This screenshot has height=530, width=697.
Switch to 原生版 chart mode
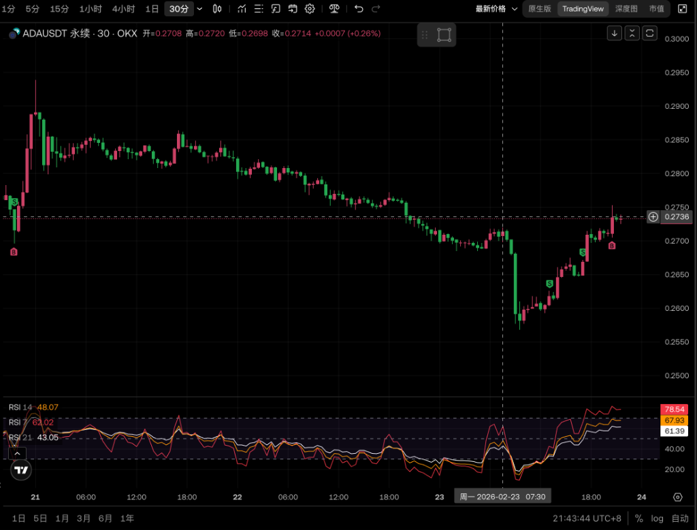tap(539, 9)
